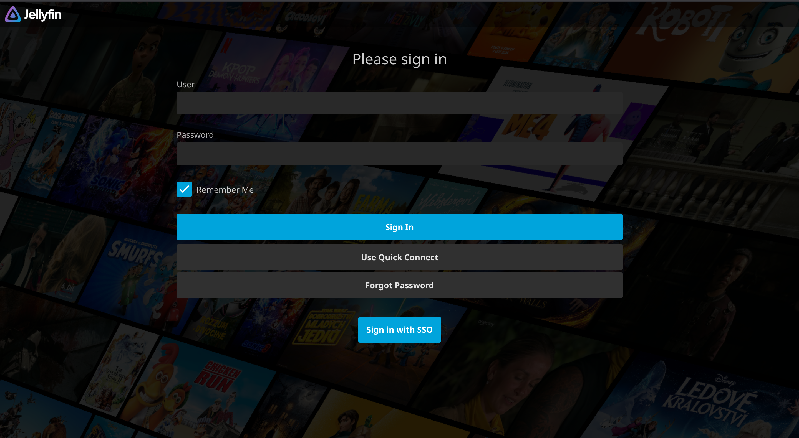Uncheck the Remember Me checkbox
The height and width of the screenshot is (438, 799).
point(184,189)
